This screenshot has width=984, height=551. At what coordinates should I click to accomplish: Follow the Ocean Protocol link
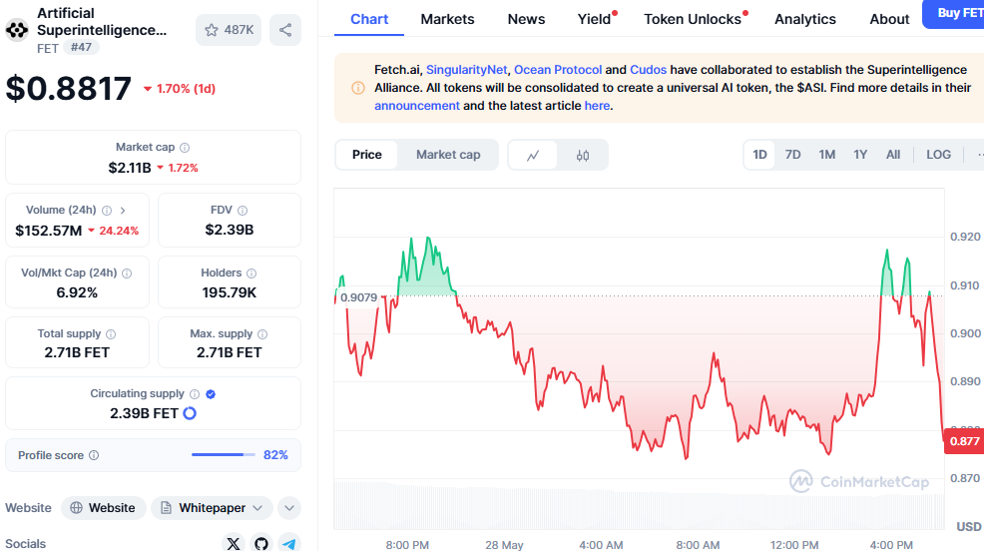point(558,70)
